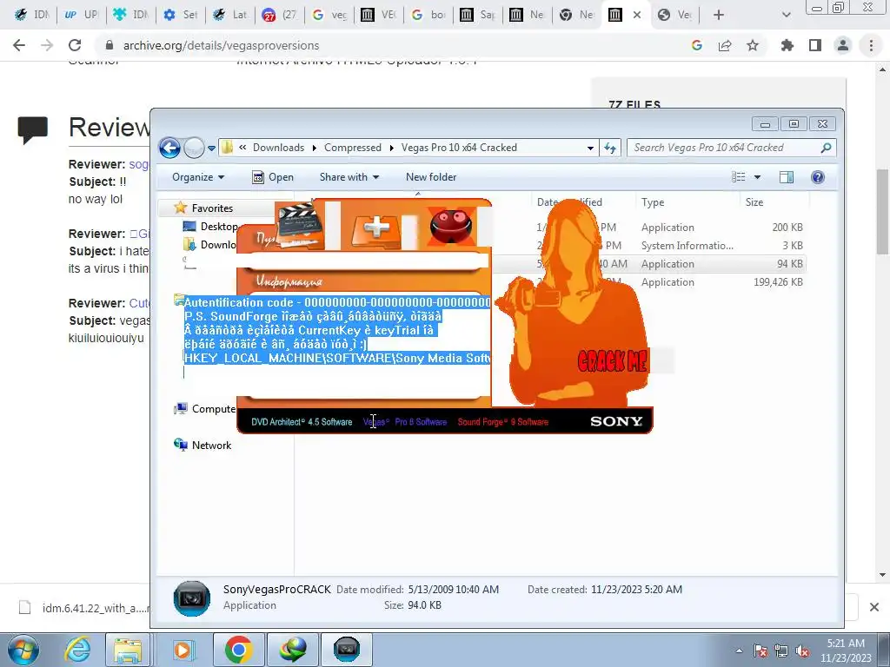This screenshot has width=890, height=667.
Task: Click Compressed in the Explorer breadcrumb
Action: (353, 148)
